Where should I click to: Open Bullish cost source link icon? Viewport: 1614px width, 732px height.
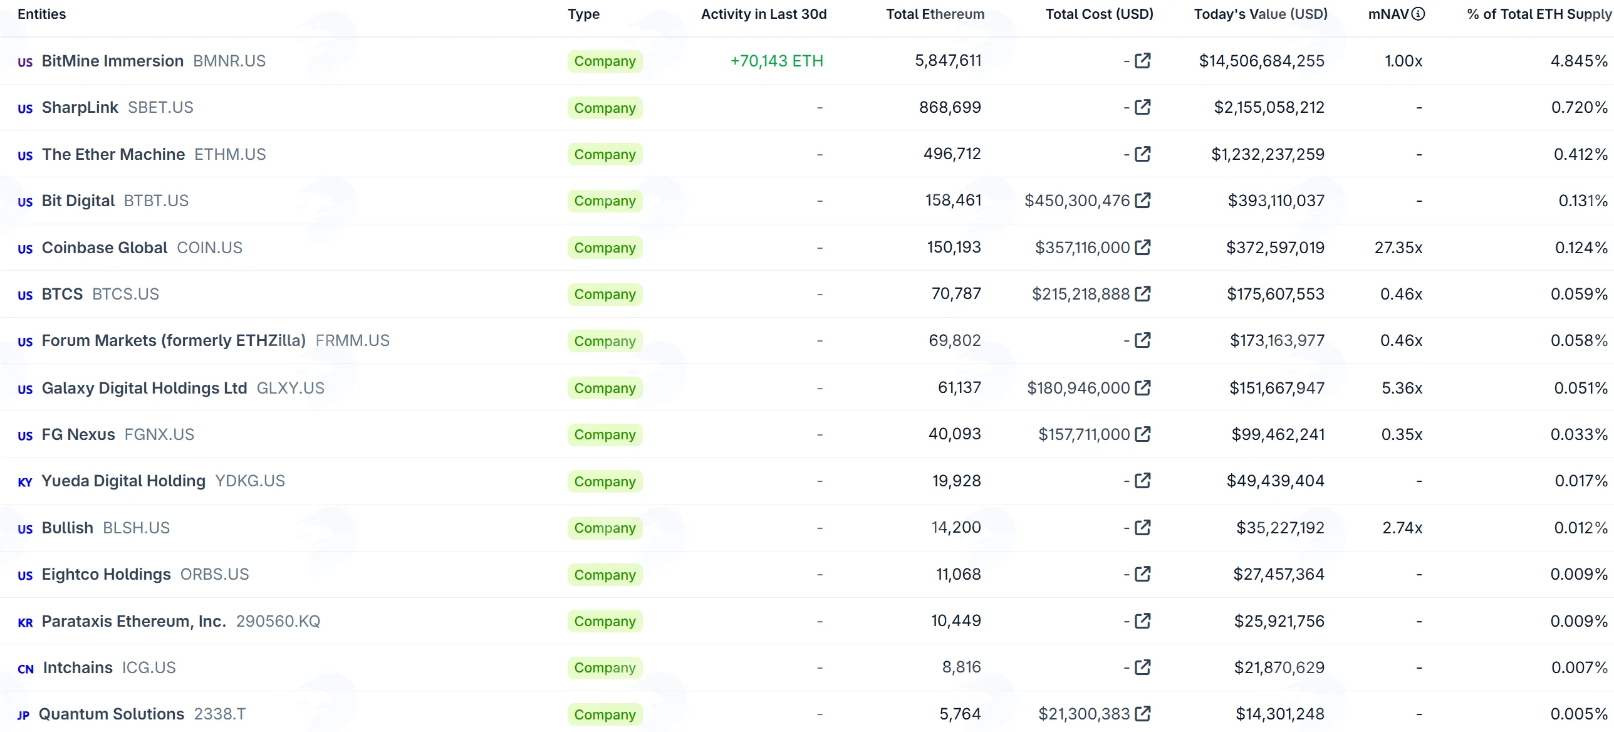[x=1143, y=527]
